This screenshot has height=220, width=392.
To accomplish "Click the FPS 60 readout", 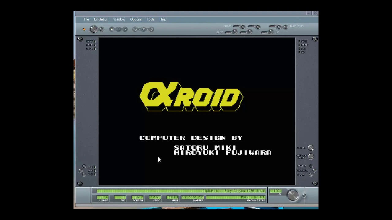I will (x=120, y=197).
